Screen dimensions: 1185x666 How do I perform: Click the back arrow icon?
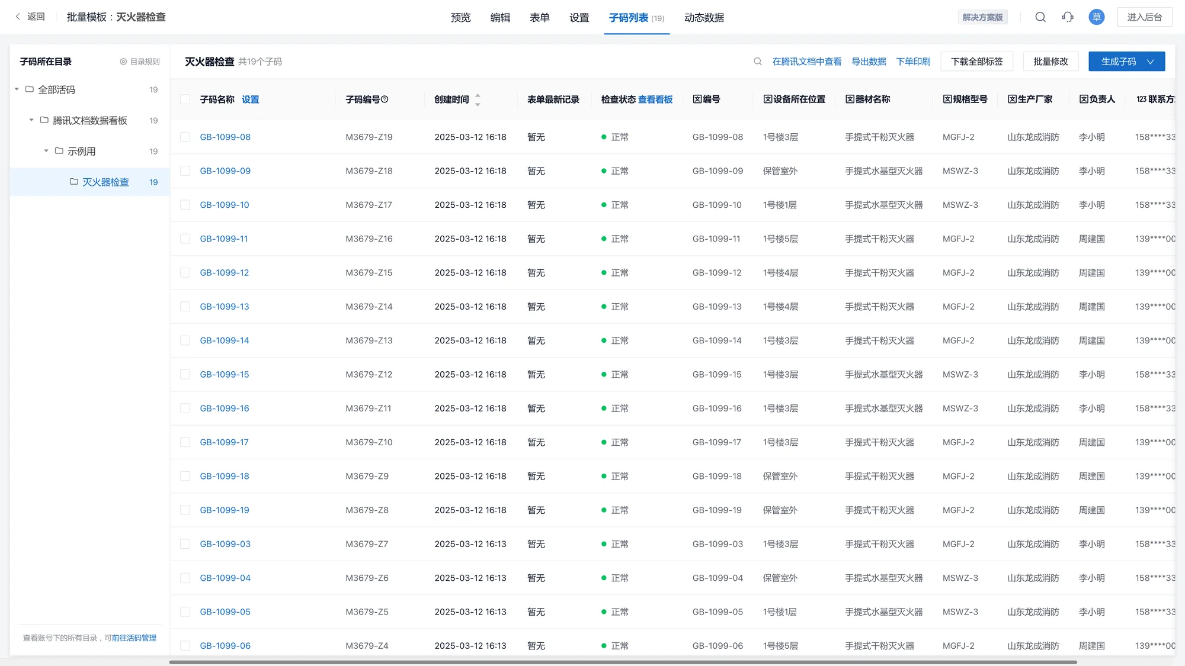coord(18,17)
